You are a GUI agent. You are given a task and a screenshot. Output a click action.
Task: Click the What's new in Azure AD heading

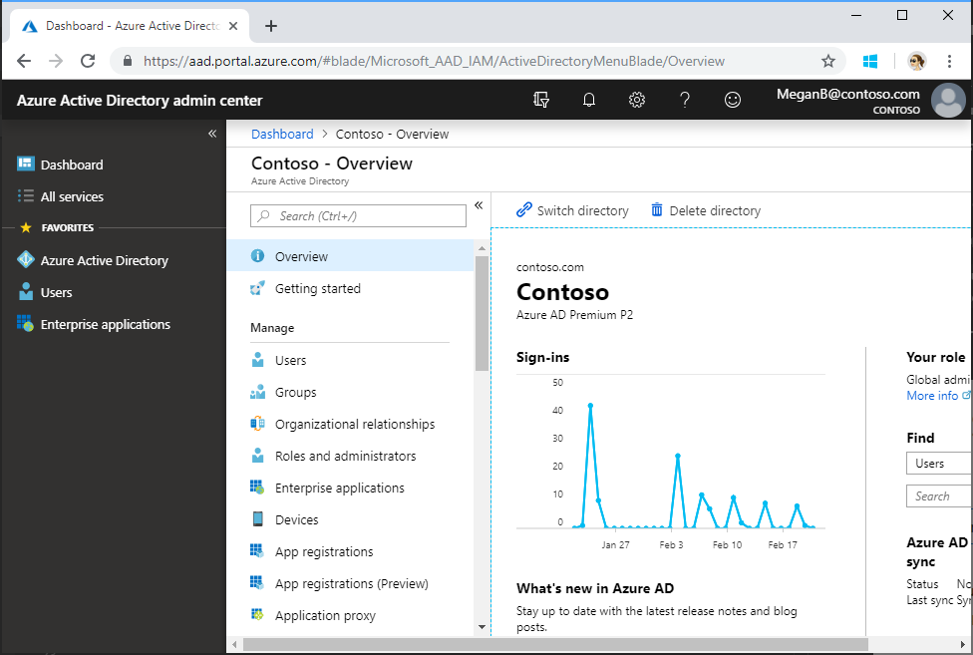(595, 588)
